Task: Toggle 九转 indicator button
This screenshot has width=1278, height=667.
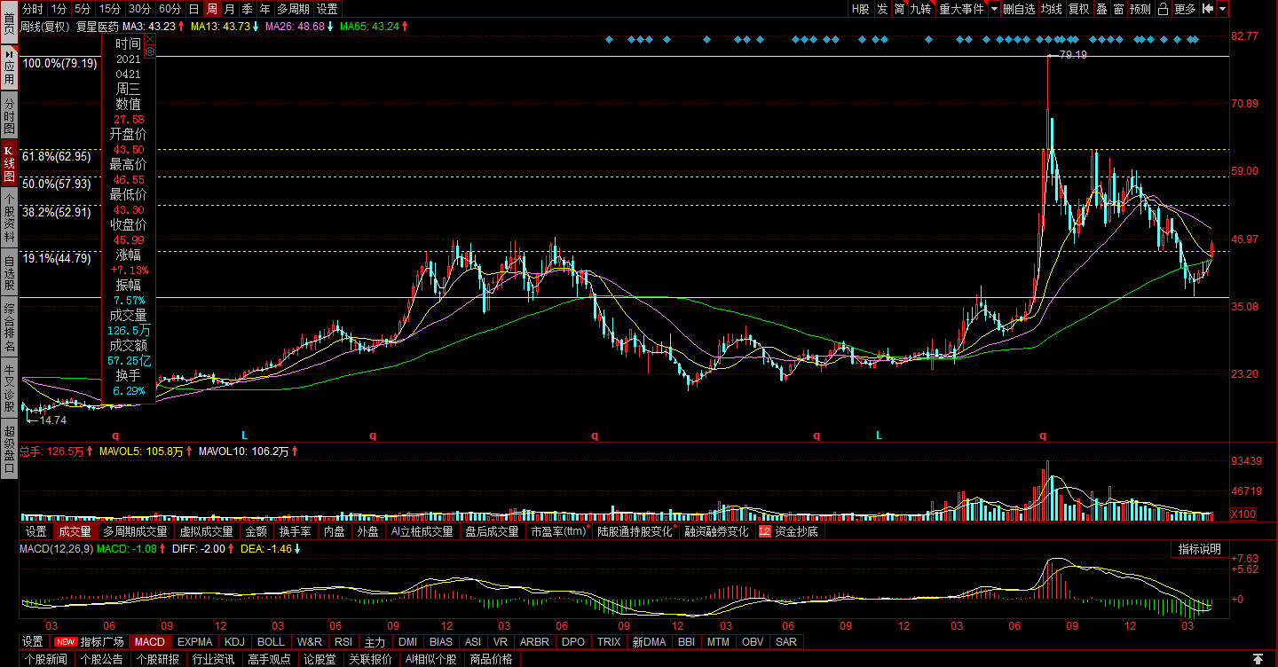Action: pos(922,9)
